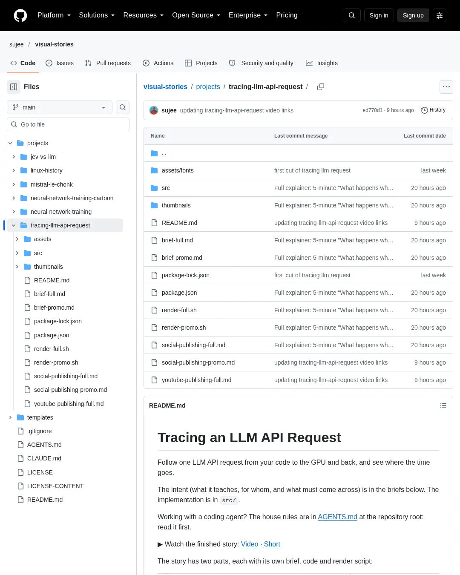
Task: Click the GitHub logo icon
Action: tap(20, 15)
